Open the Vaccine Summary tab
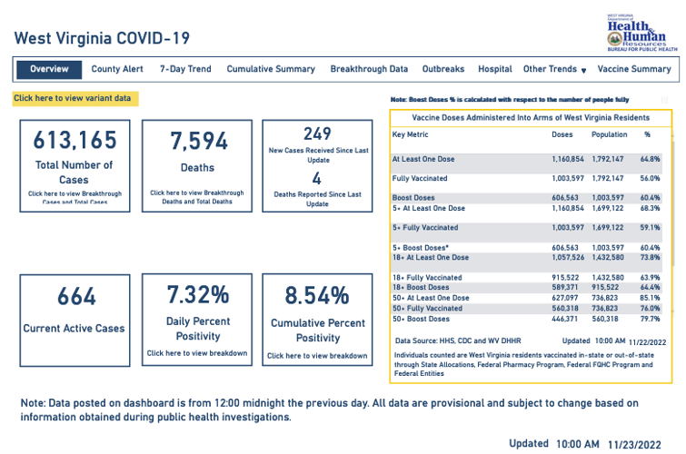Viewport: 686px width, 454px height. click(634, 69)
